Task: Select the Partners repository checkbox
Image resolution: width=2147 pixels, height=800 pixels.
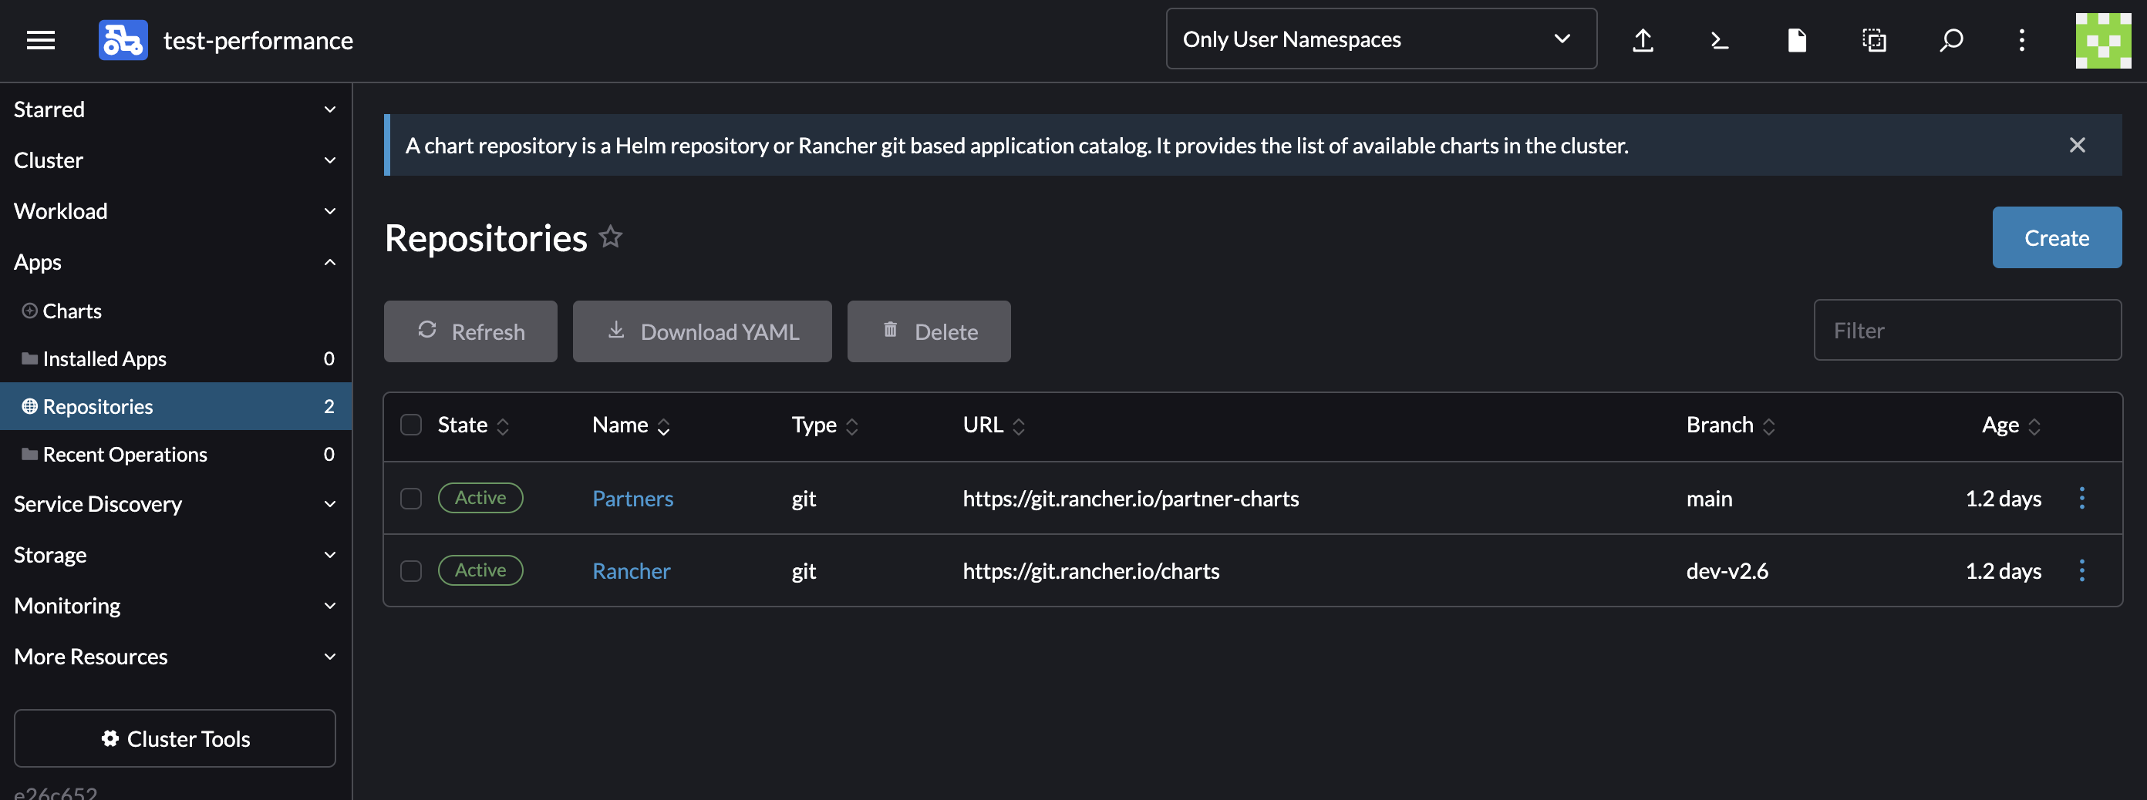Action: click(x=411, y=499)
